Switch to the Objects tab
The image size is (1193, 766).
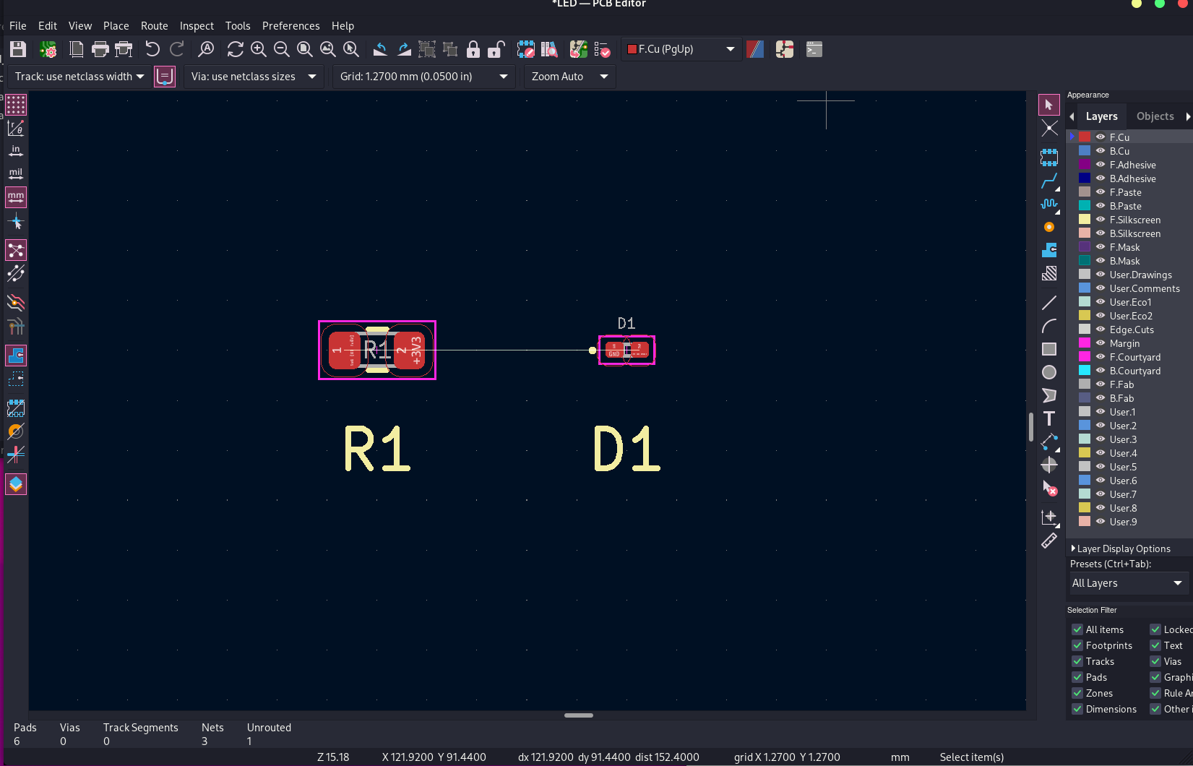(1155, 116)
